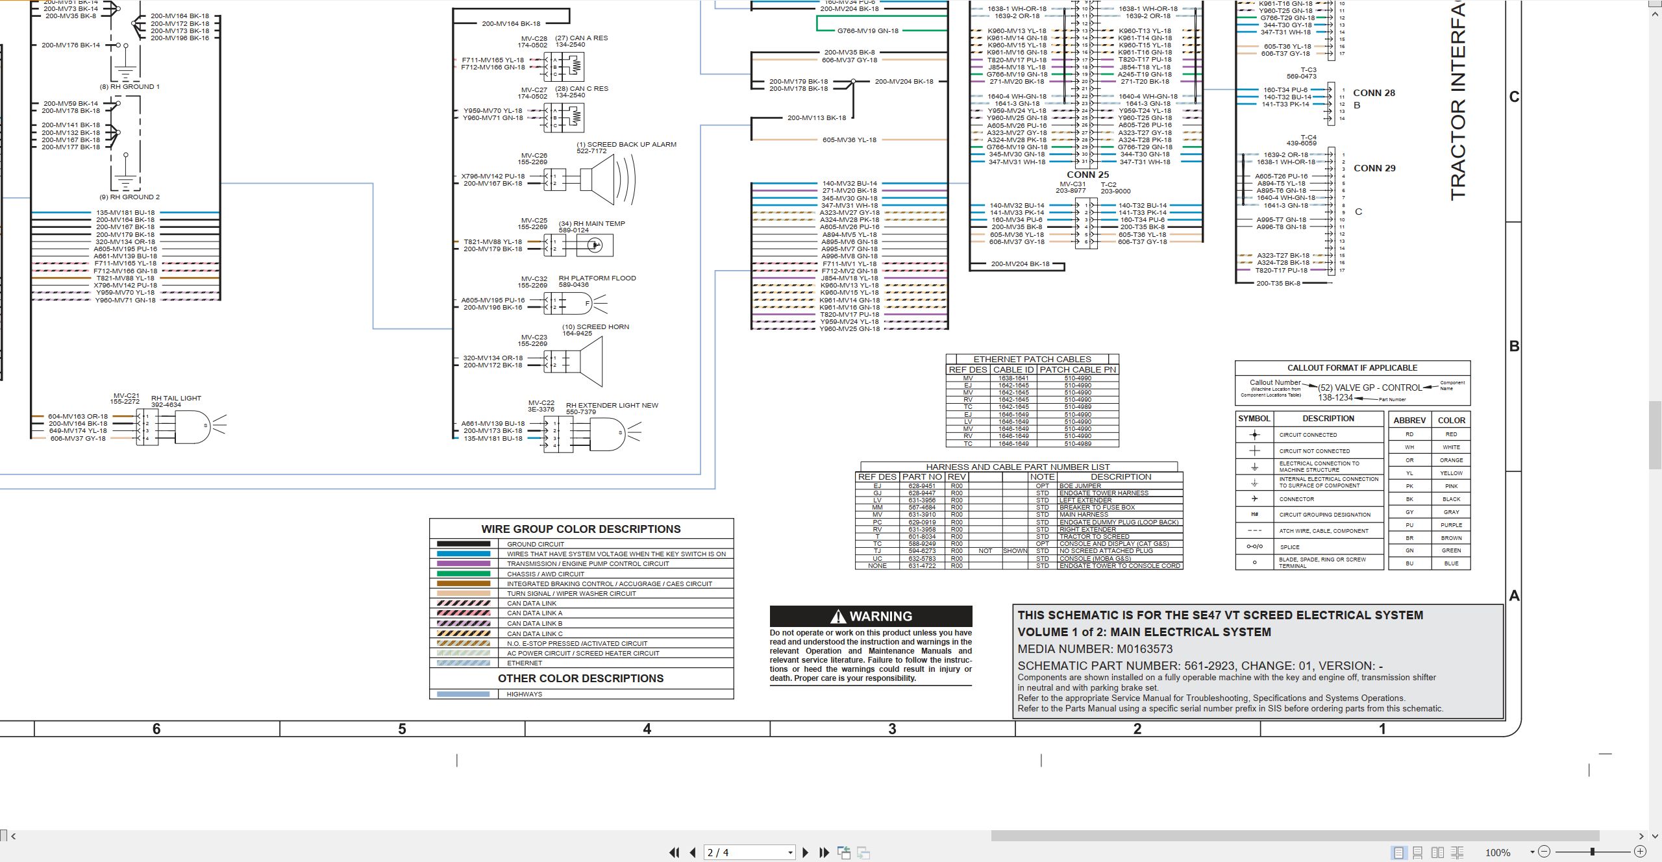Enable continuous scrolling page mode
The image size is (1662, 862).
coord(1418,852)
